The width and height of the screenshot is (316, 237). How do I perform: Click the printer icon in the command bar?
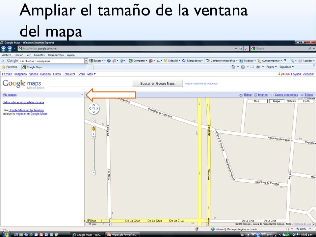(x=258, y=67)
